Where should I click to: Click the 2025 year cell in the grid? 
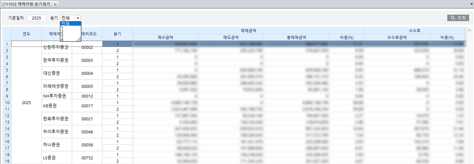(x=26, y=103)
